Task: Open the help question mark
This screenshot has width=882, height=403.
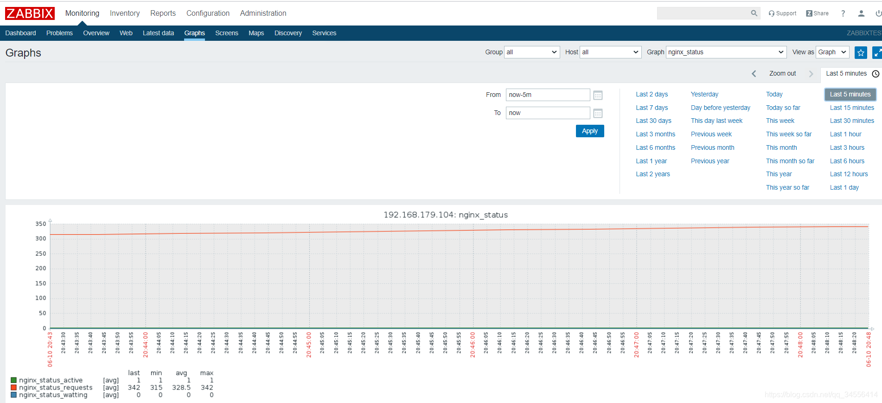Action: point(843,13)
